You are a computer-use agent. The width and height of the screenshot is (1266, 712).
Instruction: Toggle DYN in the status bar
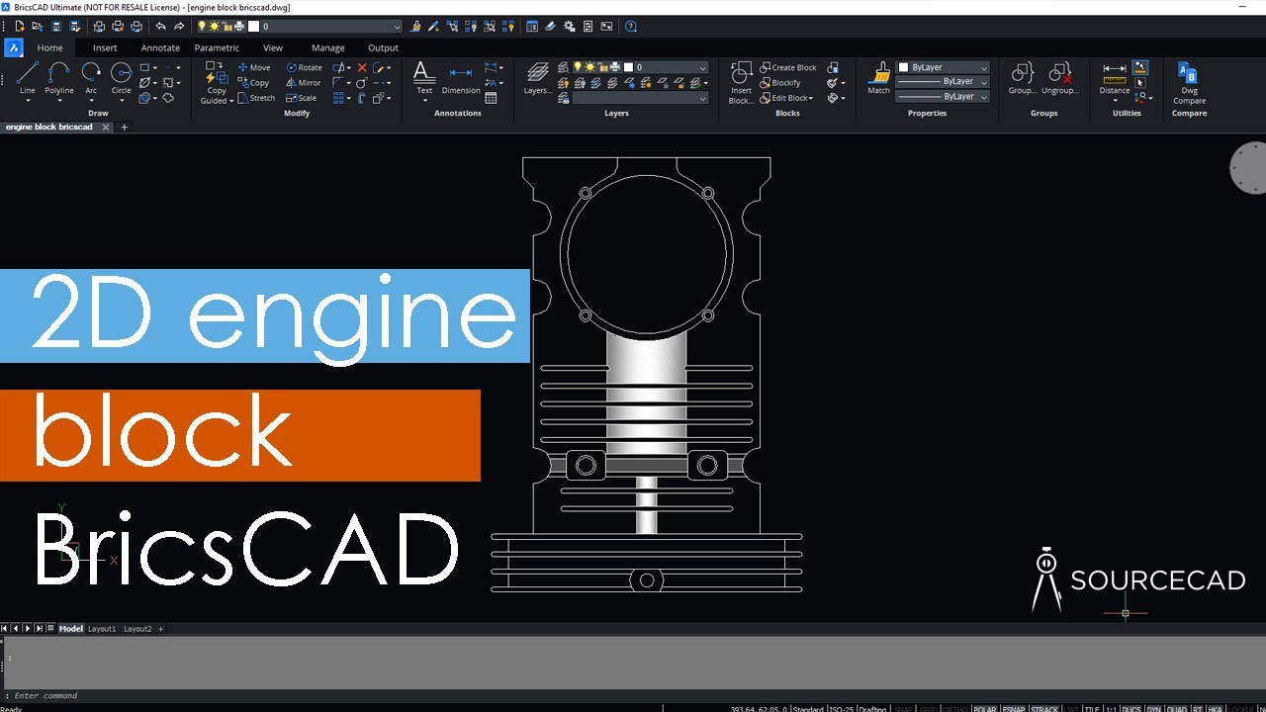click(x=1153, y=708)
